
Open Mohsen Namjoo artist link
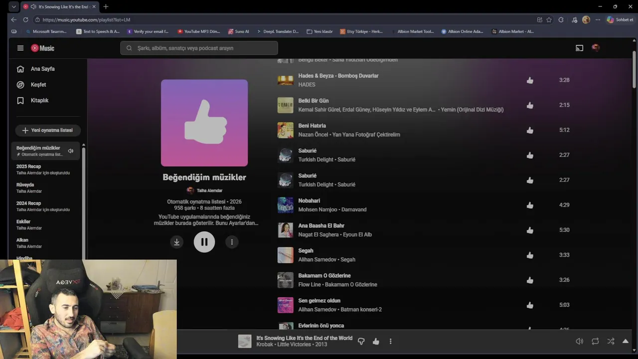[318, 209]
